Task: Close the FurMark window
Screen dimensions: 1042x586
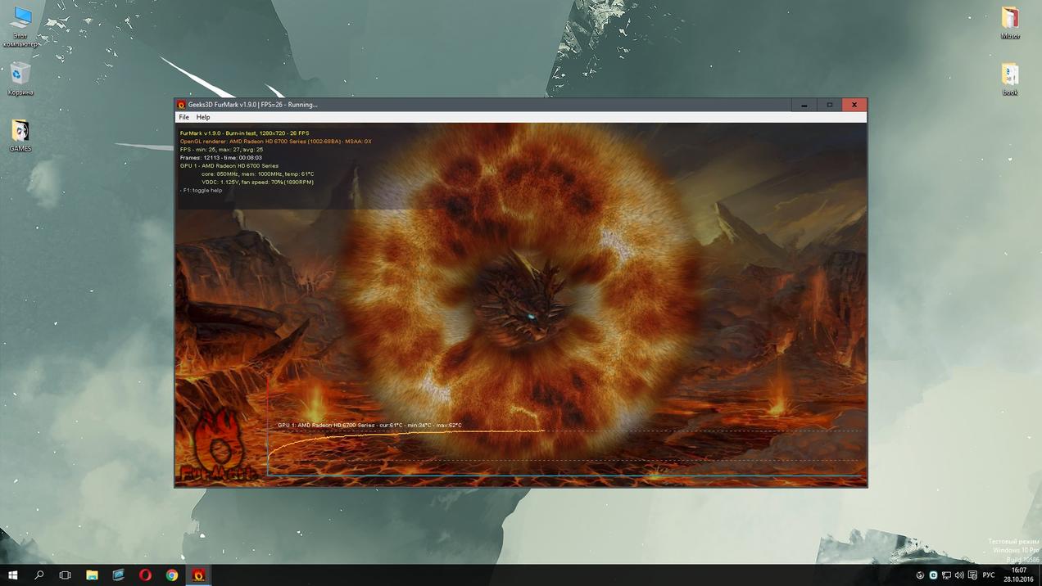Action: pos(854,105)
